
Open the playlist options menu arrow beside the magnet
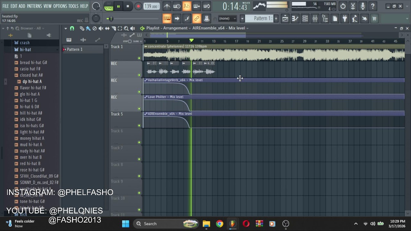pyautogui.click(x=66, y=28)
